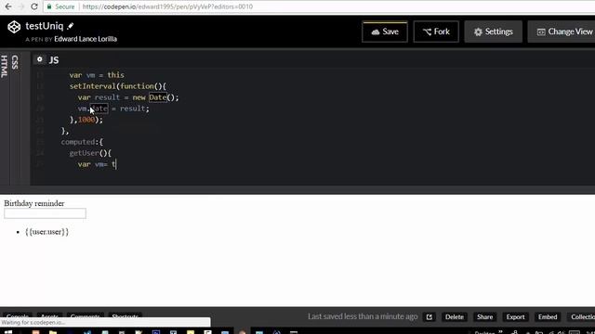Open pen Settings
The height and width of the screenshot is (334, 595).
(x=493, y=32)
